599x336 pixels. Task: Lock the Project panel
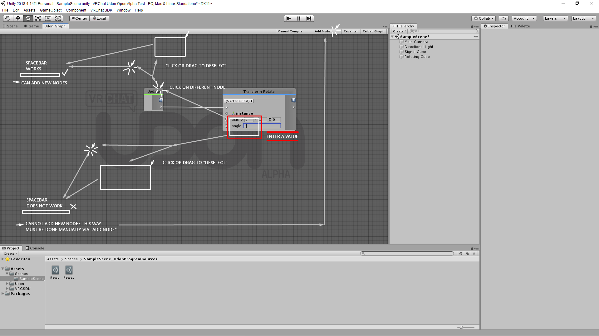click(472, 248)
